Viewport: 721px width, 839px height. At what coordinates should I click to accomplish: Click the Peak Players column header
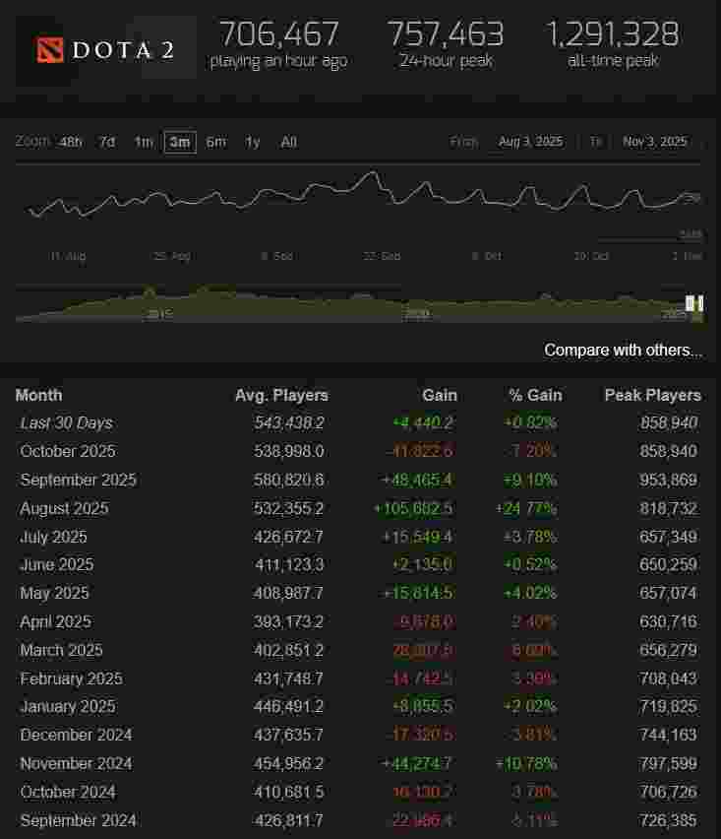(x=652, y=395)
